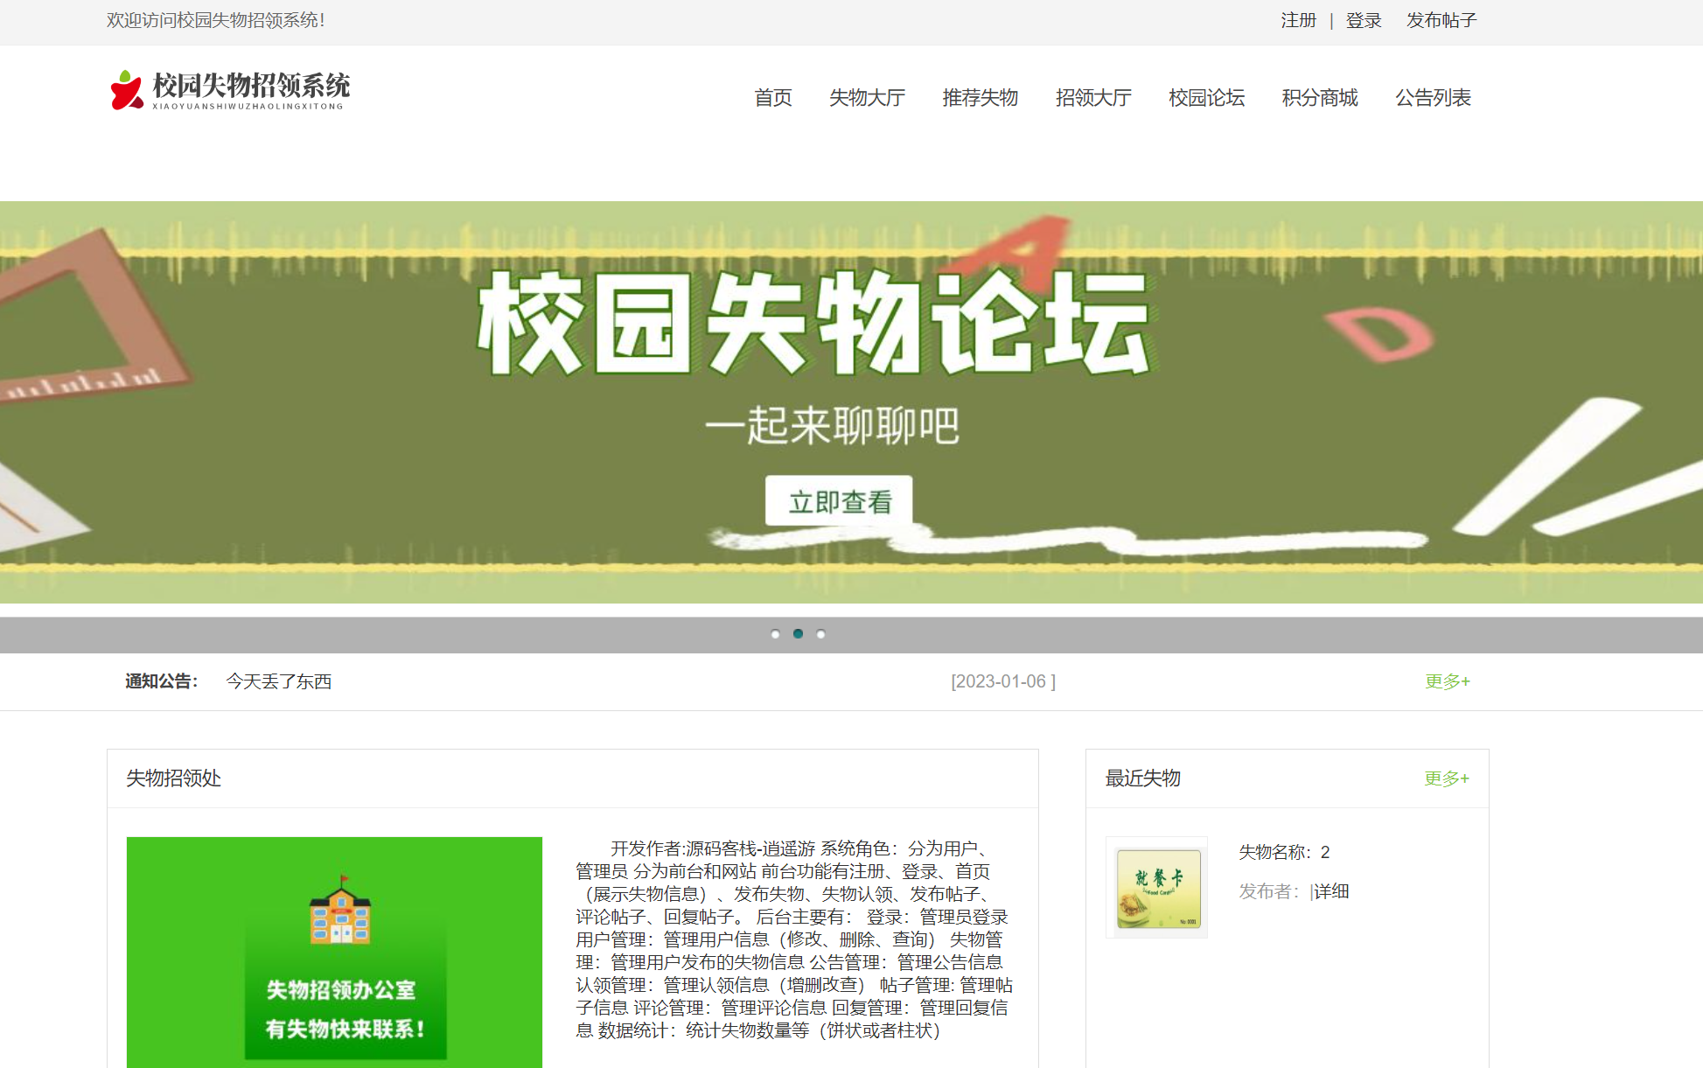Viewport: 1703px width, 1068px height.
Task: Click the campus lost-and-found site logo
Action: (230, 90)
